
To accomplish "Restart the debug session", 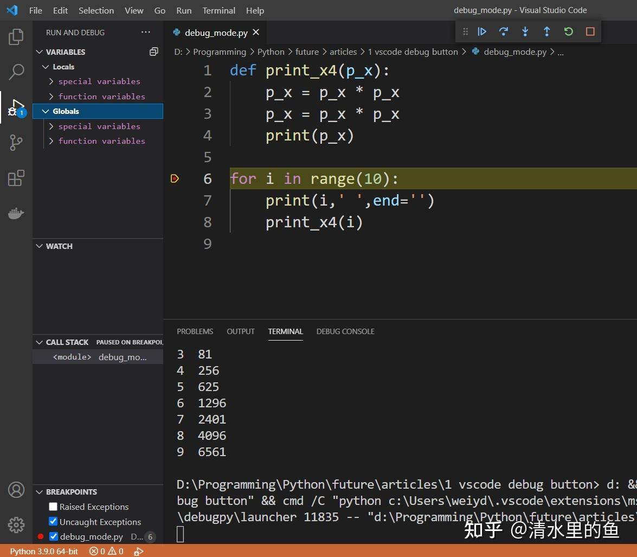I will 568,31.
